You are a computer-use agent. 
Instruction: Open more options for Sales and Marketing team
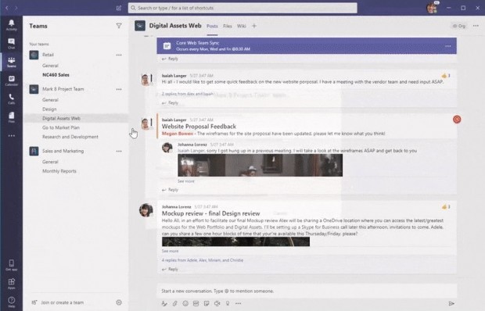119,152
